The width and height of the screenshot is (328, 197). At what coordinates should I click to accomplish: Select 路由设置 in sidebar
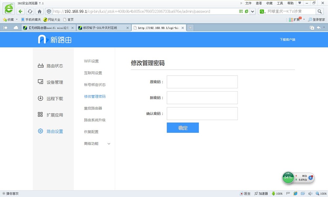coord(51,131)
